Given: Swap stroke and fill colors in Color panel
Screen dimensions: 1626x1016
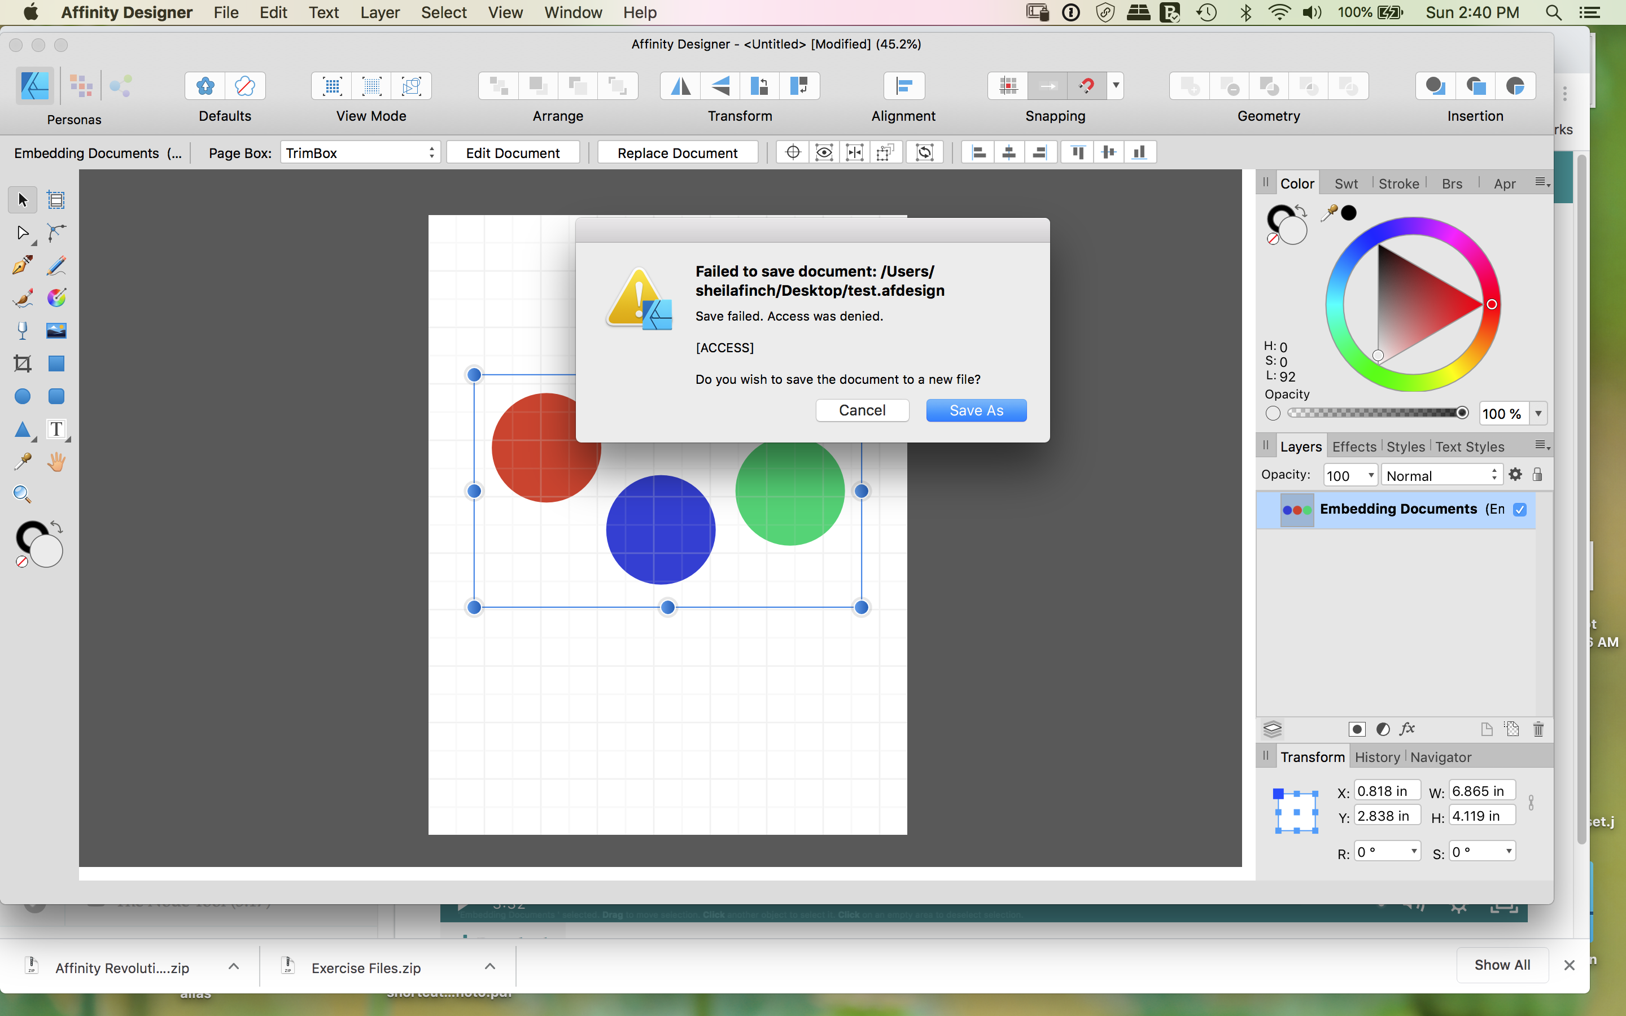Looking at the screenshot, I should 1301,212.
